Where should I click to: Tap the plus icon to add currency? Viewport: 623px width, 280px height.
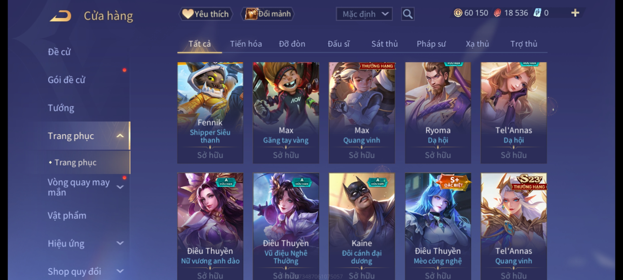575,13
